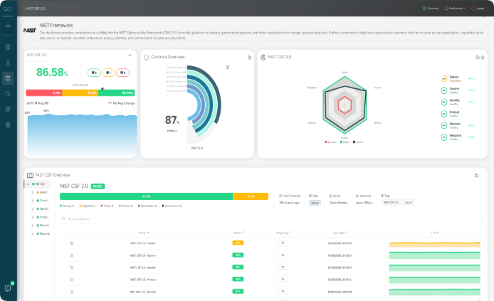Open the user profile icon in the sidebar

8,63
